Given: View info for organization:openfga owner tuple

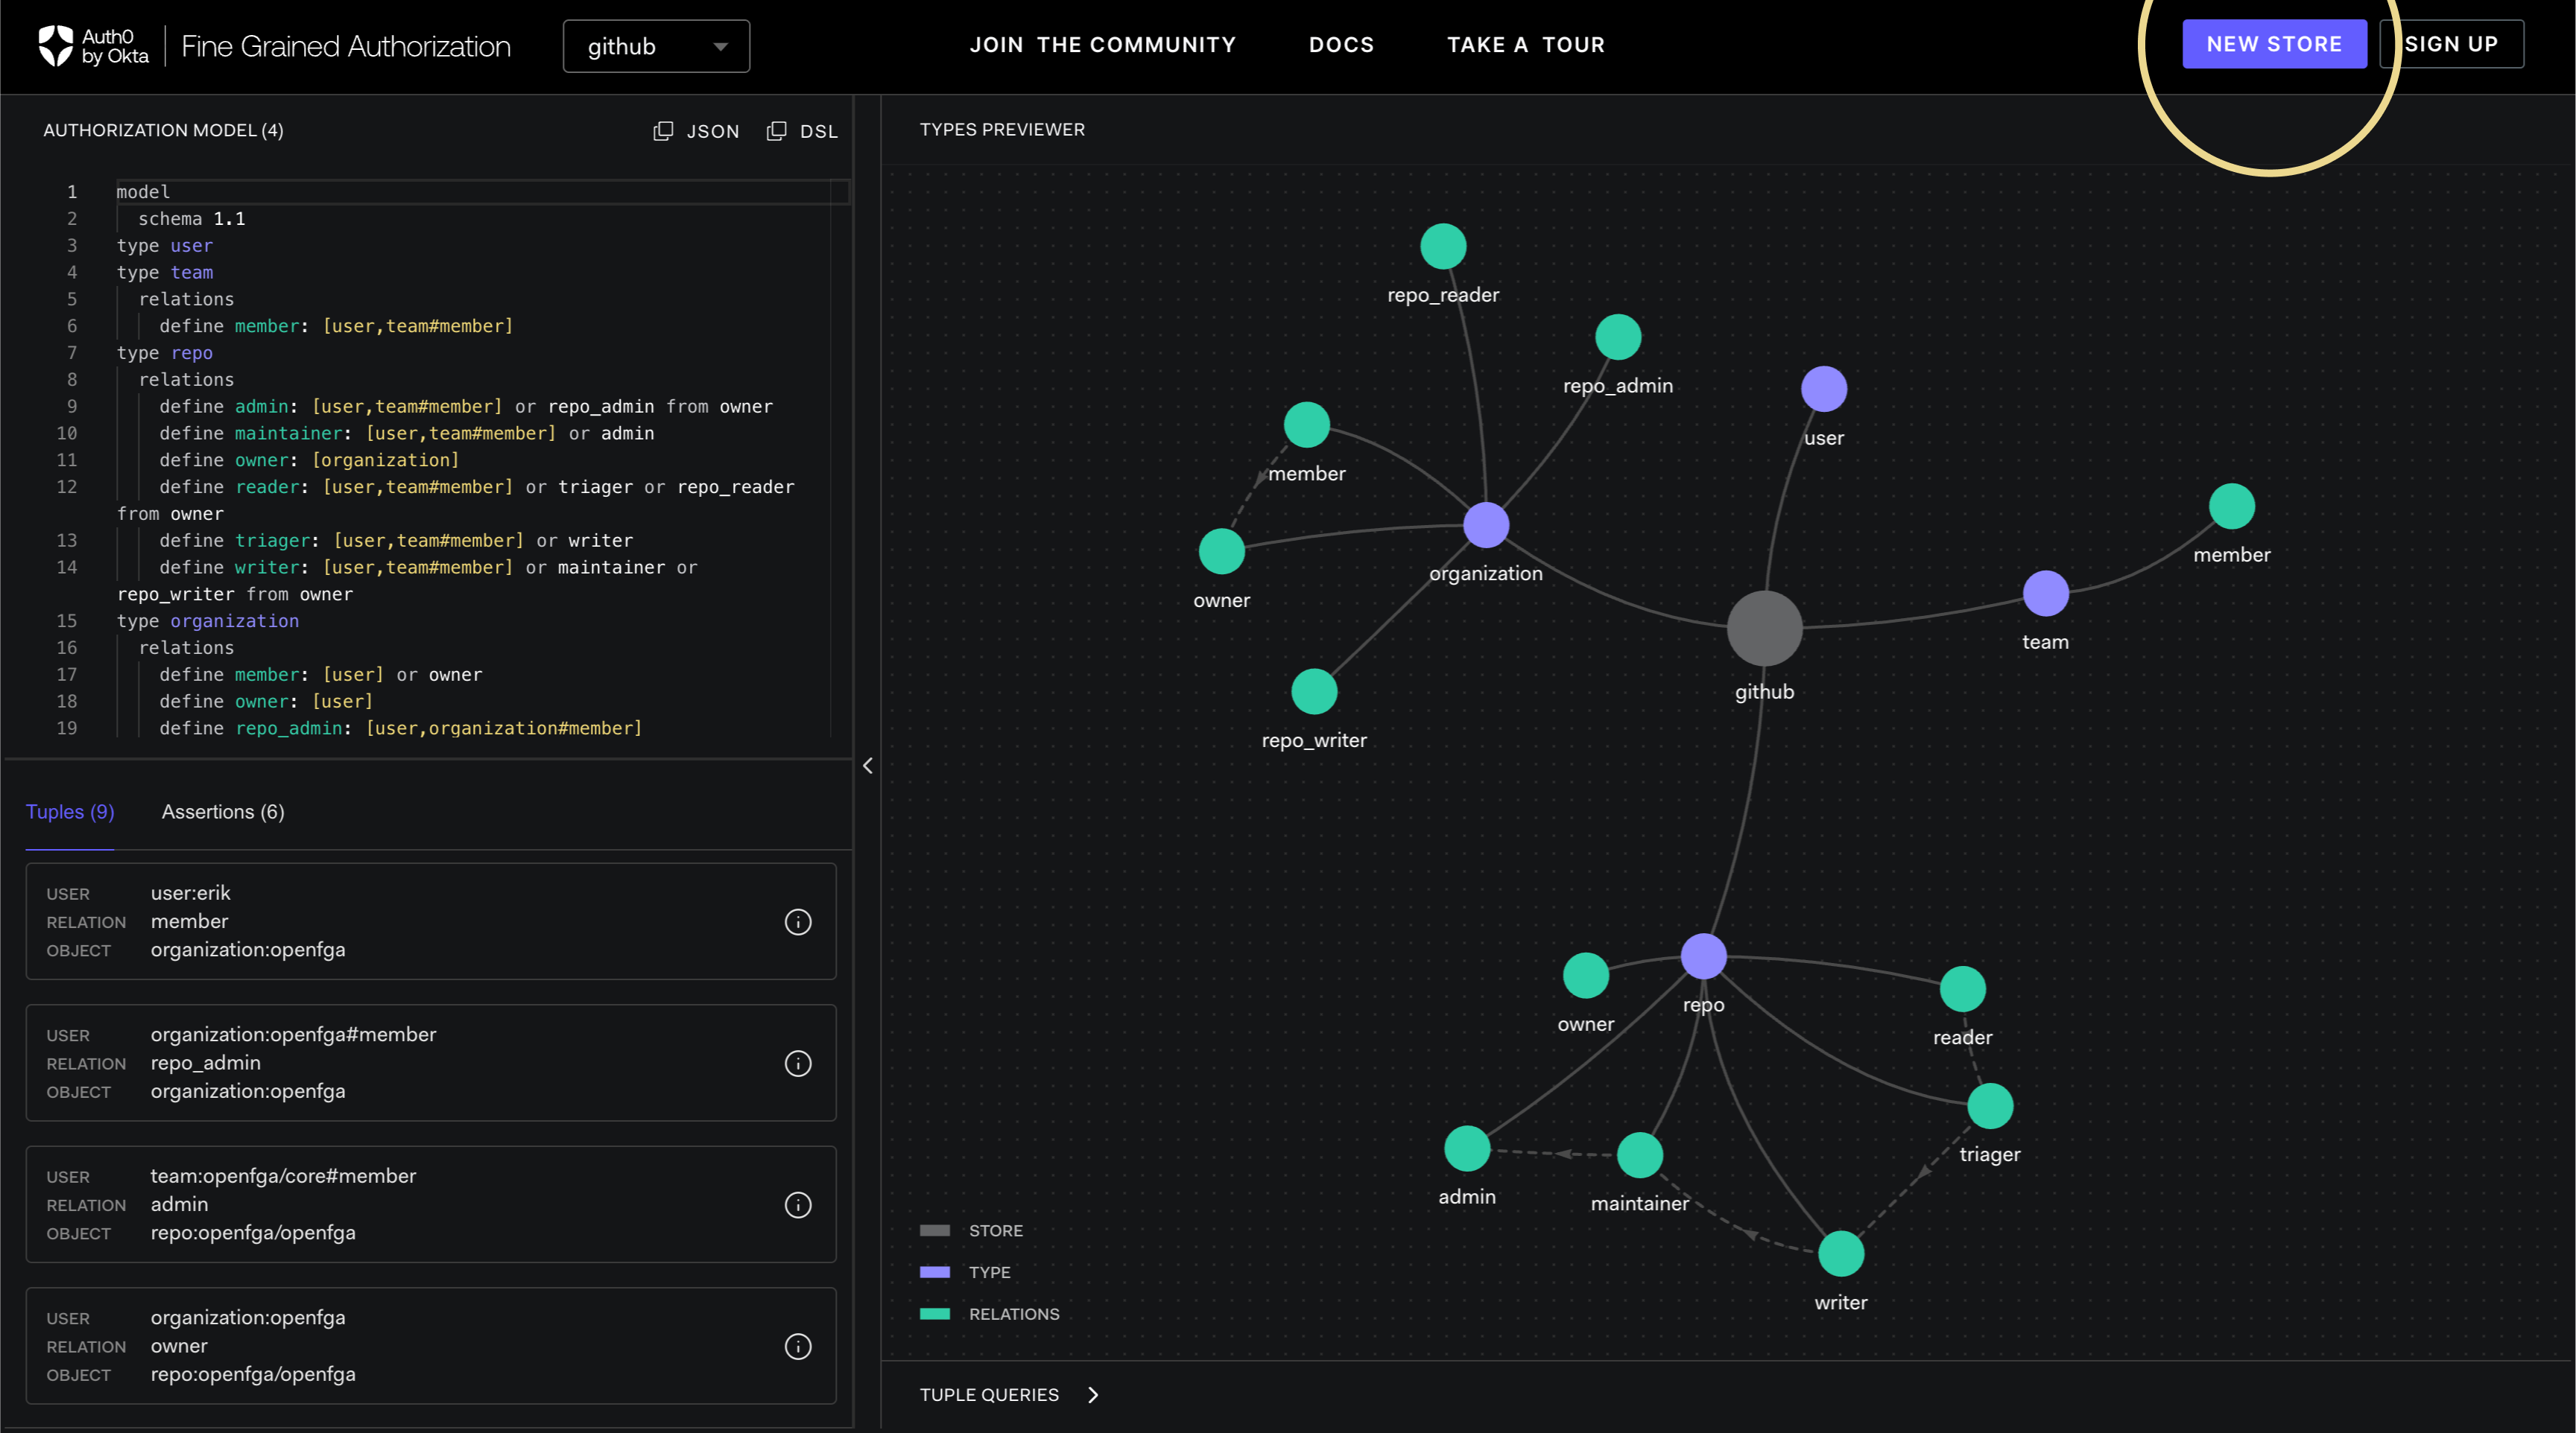Looking at the screenshot, I should [798, 1346].
